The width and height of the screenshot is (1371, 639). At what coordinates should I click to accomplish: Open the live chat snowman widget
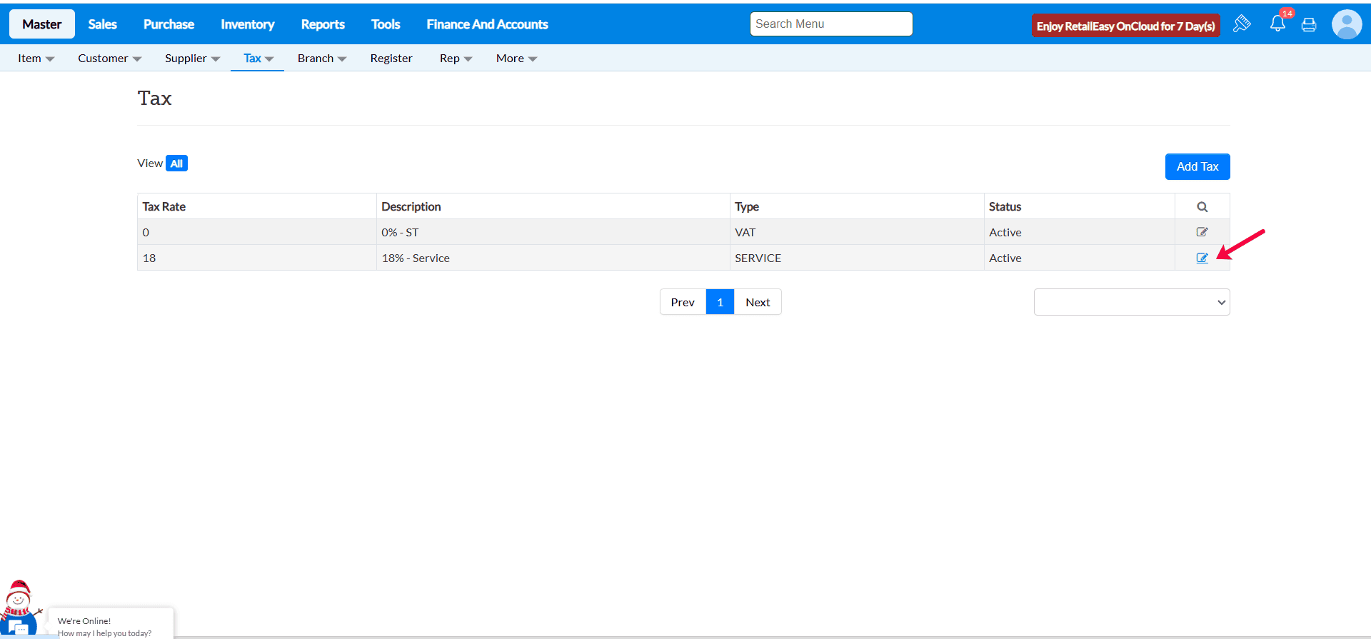click(x=19, y=612)
